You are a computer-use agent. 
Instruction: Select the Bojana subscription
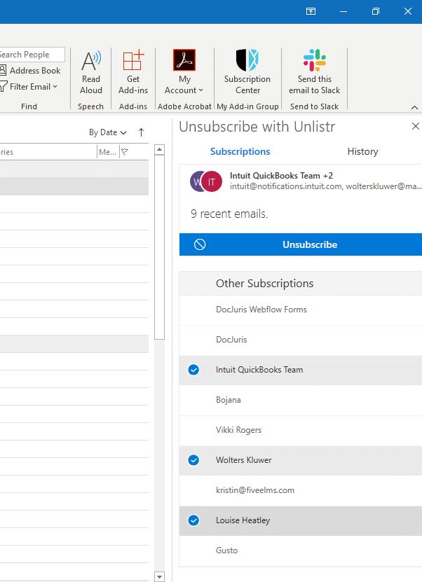pos(301,400)
